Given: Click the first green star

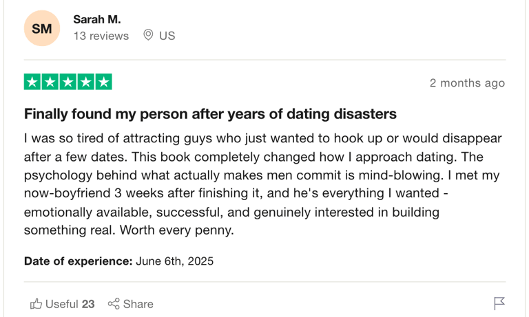Looking at the screenshot, I should 32,82.
